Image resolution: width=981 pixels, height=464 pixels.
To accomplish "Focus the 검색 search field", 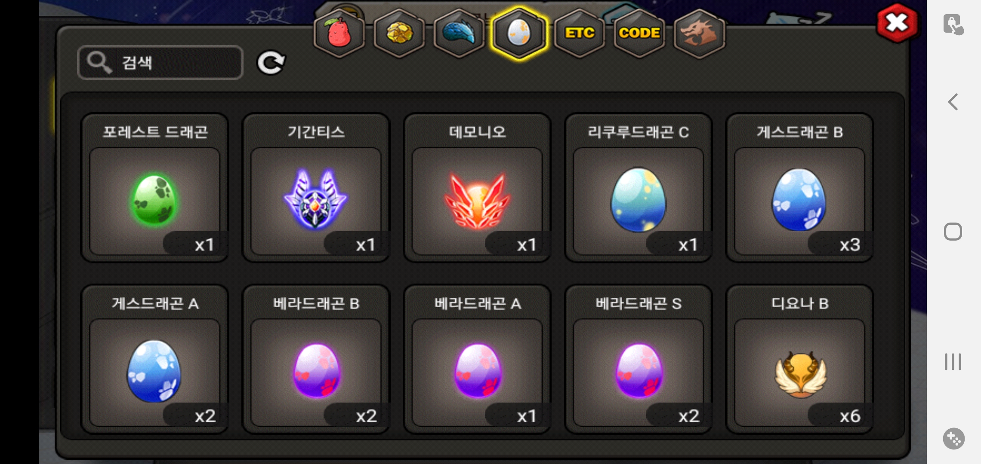I will pos(160,63).
